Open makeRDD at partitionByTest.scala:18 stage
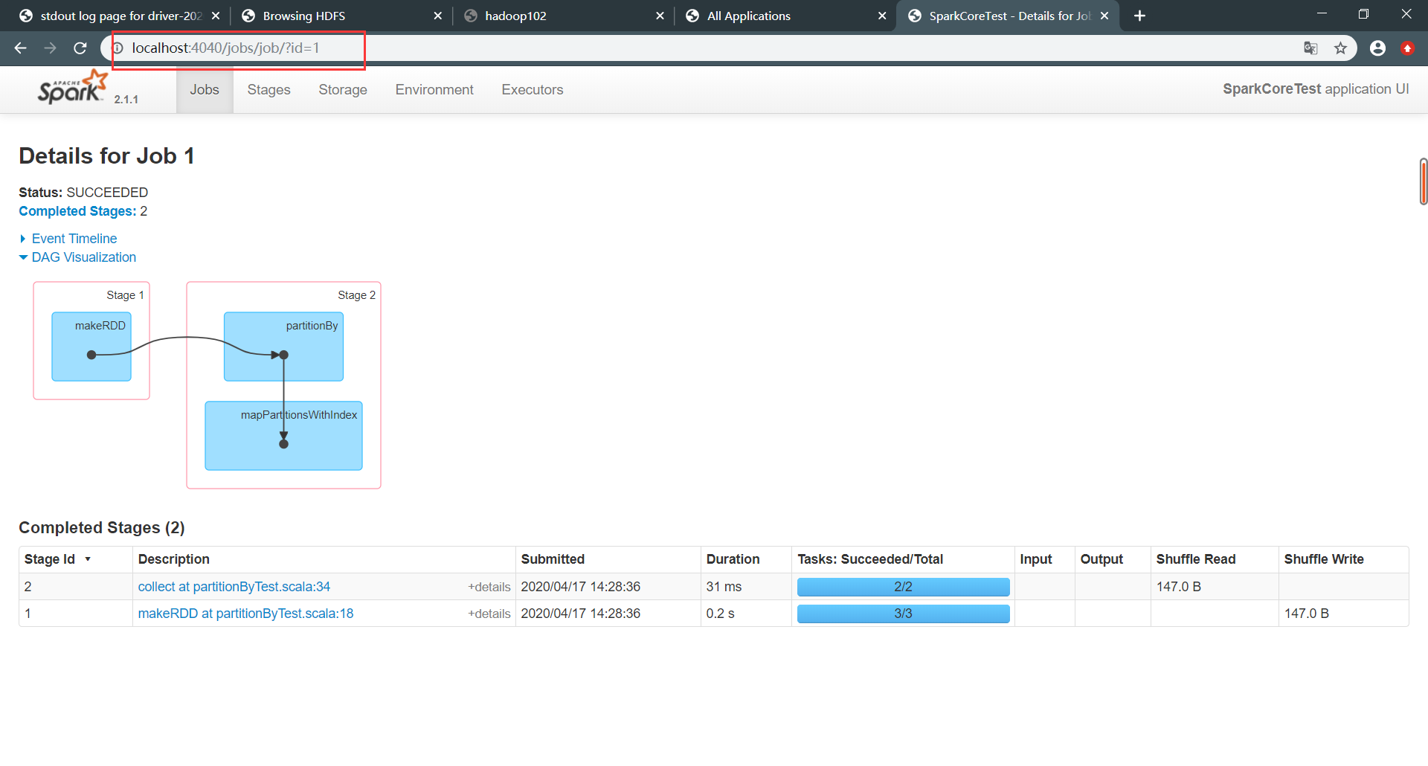Image resolution: width=1428 pixels, height=766 pixels. pyautogui.click(x=245, y=614)
